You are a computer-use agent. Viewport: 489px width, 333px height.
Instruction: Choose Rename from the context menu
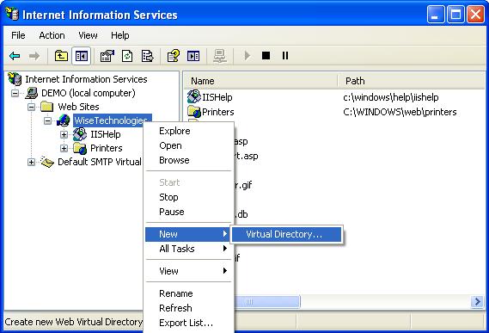(188, 293)
